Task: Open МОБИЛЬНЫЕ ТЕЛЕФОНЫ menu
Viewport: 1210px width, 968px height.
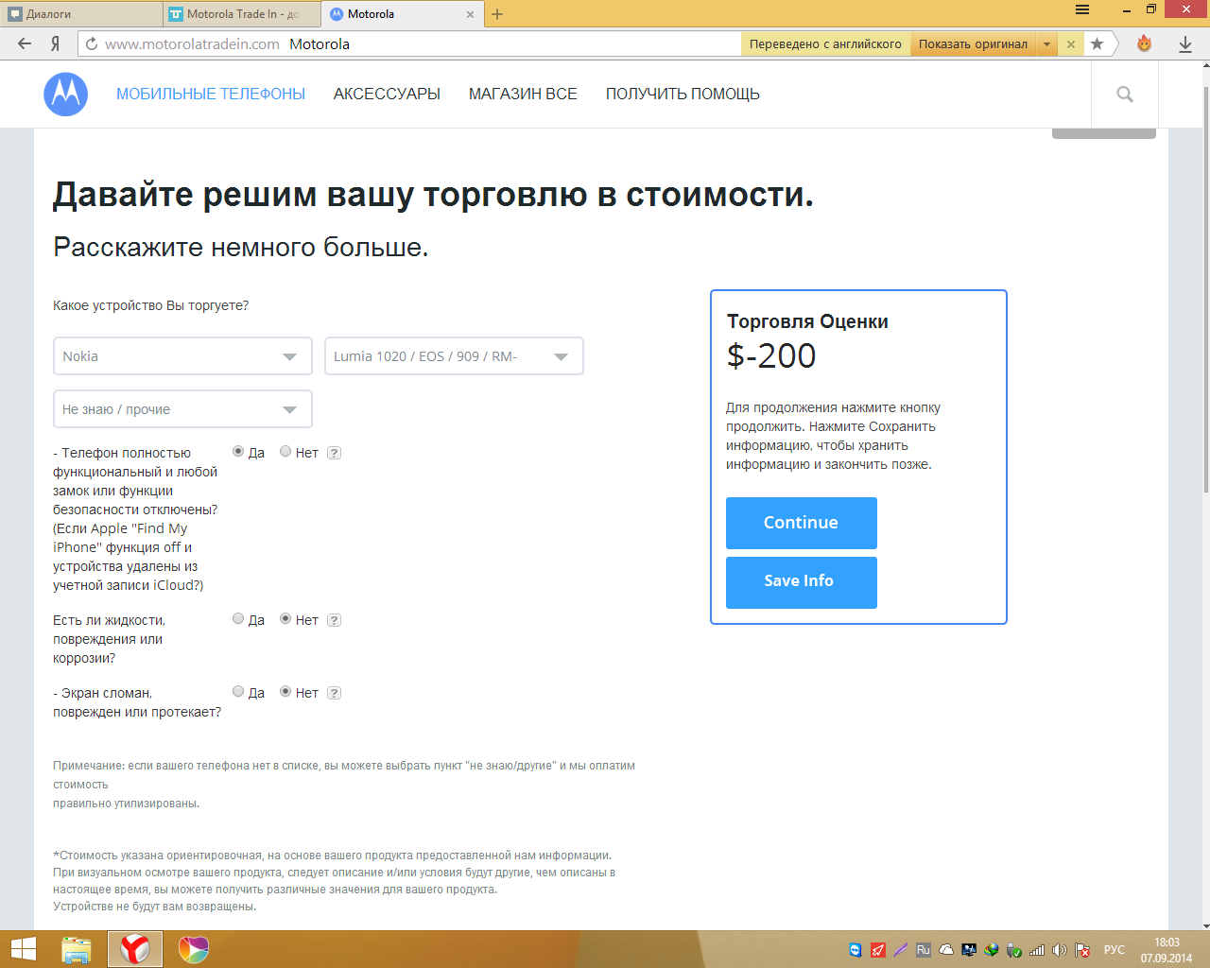Action: coord(211,95)
